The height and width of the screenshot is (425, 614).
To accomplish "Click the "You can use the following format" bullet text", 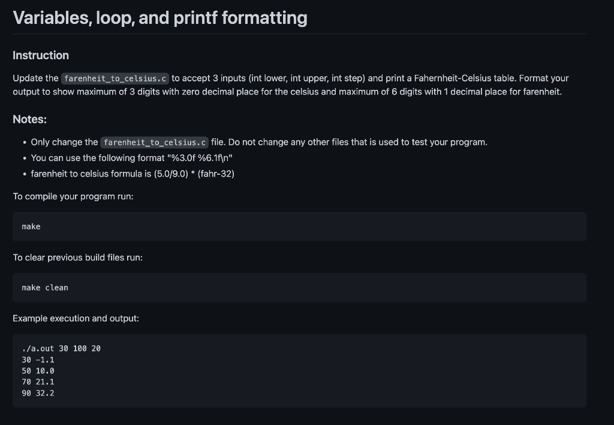I will [98, 158].
